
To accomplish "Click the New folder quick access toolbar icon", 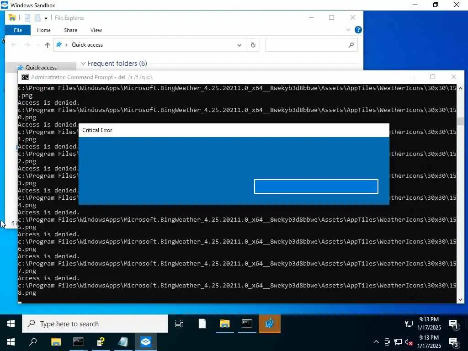I will click(x=37, y=18).
